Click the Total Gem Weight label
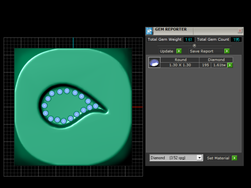Image resolution: width=251 pixels, height=188 pixels. pos(165,40)
